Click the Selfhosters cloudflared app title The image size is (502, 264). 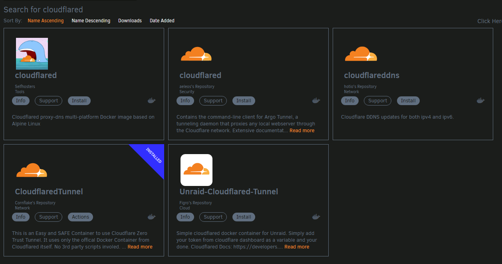pyautogui.click(x=36, y=75)
